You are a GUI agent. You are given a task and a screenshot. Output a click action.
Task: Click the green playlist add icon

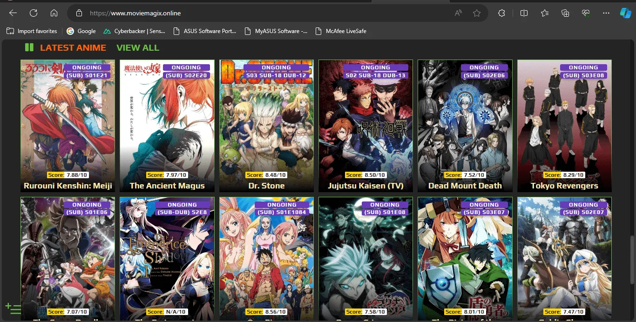click(13, 308)
